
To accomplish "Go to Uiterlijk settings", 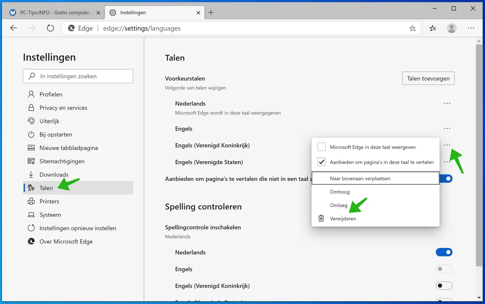I will pyautogui.click(x=78, y=121).
